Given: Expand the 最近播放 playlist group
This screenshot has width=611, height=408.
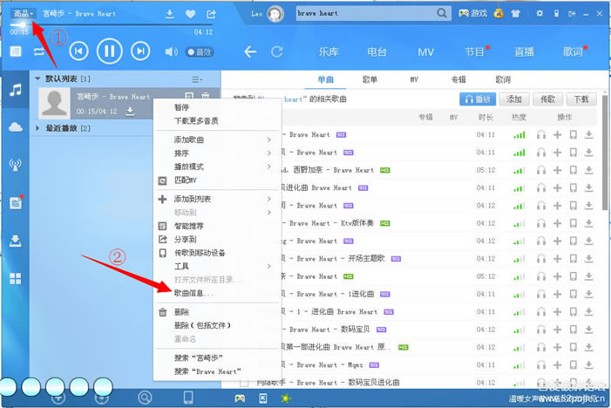Looking at the screenshot, I should [x=37, y=128].
